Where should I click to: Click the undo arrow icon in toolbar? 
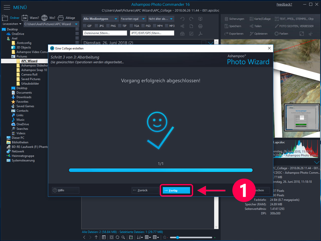182,19
